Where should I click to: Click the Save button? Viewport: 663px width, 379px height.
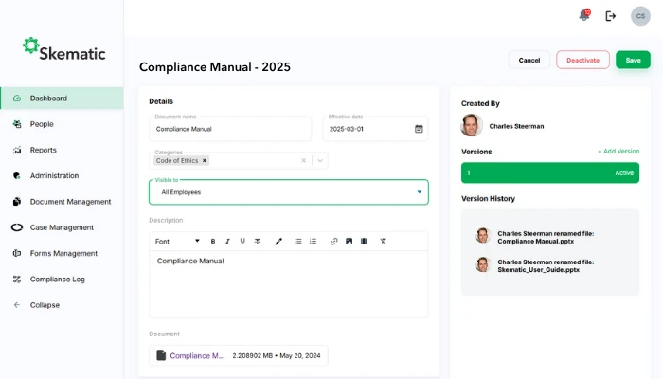coord(633,60)
